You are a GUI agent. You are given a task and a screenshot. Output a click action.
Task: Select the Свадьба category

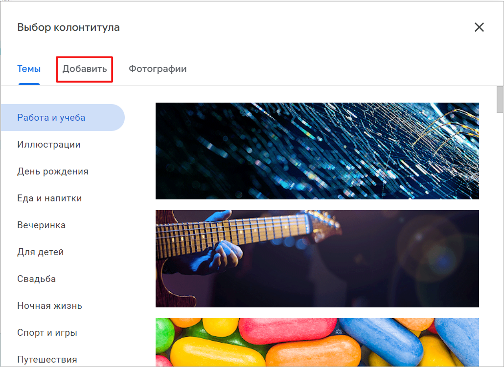coord(36,279)
